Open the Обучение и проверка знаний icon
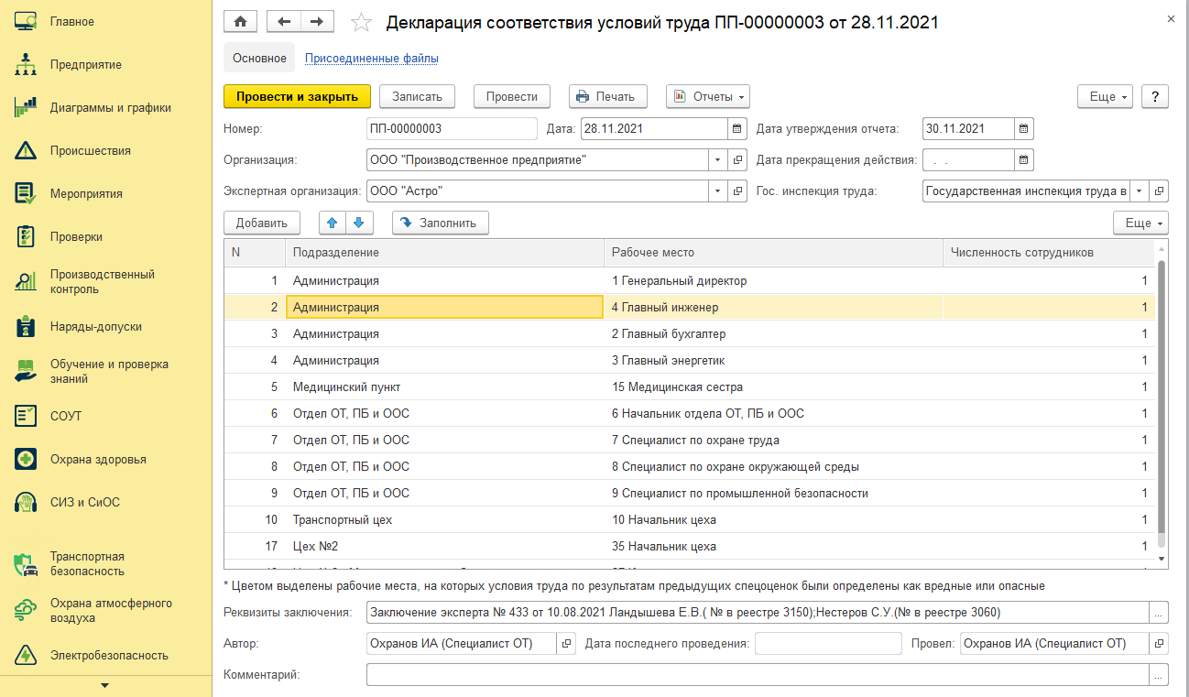 26,371
